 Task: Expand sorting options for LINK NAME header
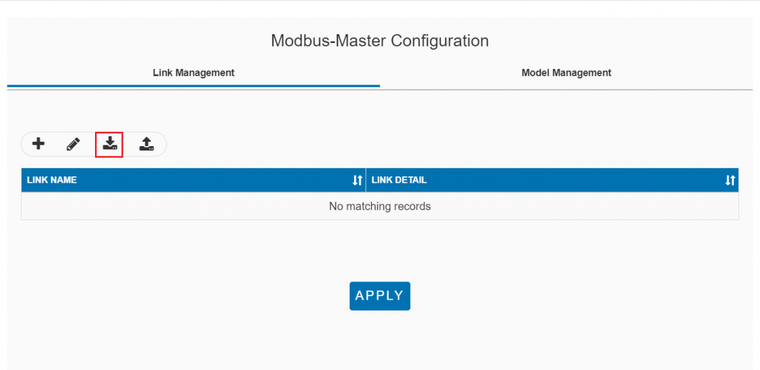point(358,180)
